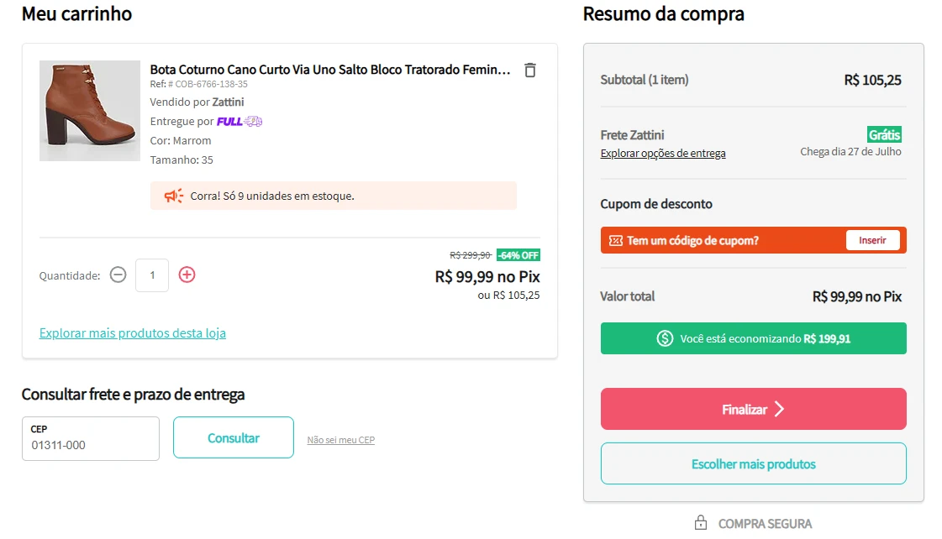Open the Não sei meu CEP link
The image size is (942, 539).
tap(340, 440)
